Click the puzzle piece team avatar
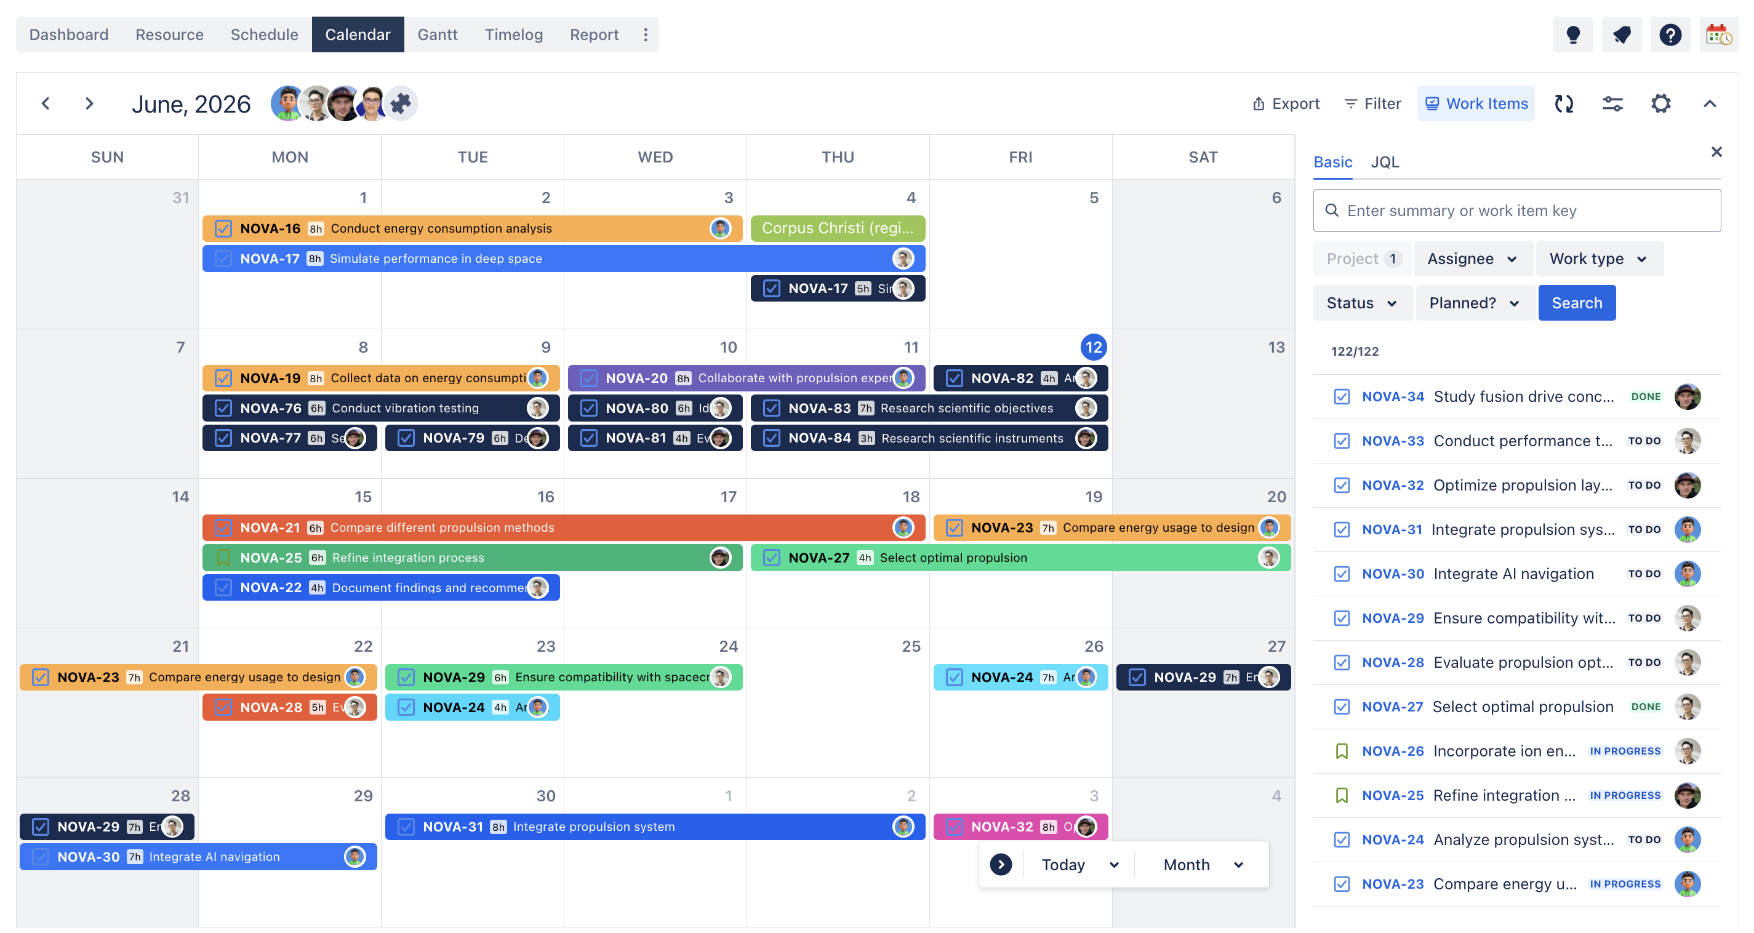The height and width of the screenshot is (933, 1754). (401, 103)
